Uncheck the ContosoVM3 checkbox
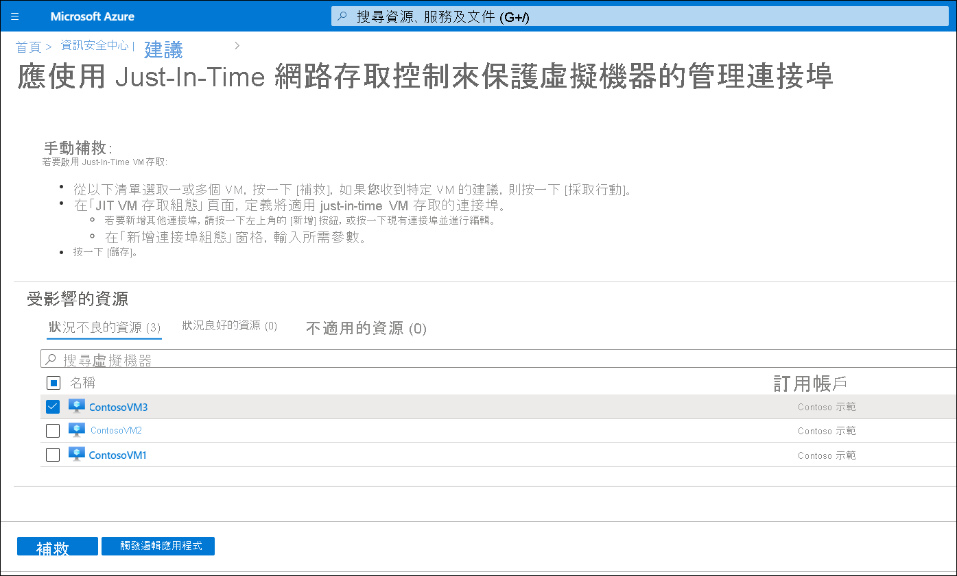957x576 pixels. (x=53, y=407)
